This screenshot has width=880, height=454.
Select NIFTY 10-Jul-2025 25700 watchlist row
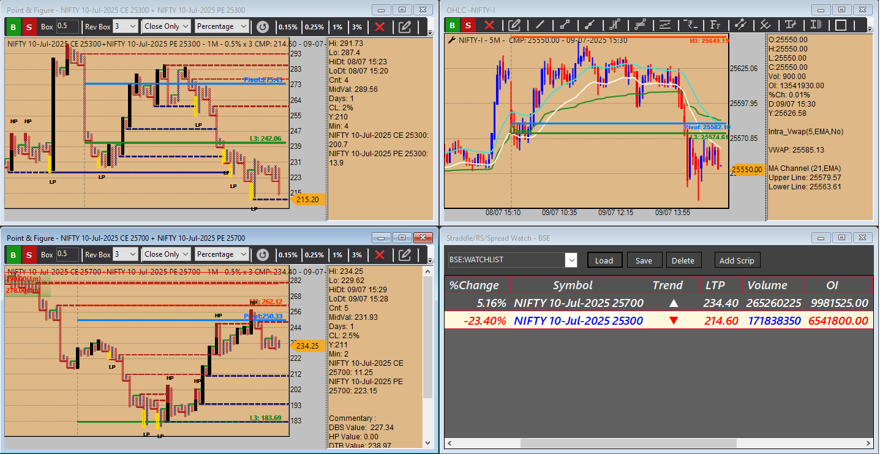(658, 303)
